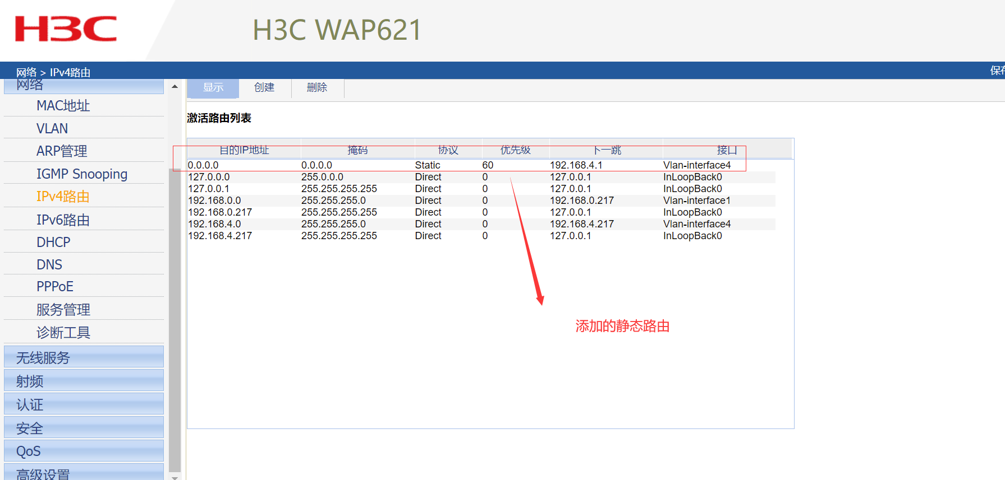Click the 下一跳 column header
The height and width of the screenshot is (480, 1005).
[607, 150]
